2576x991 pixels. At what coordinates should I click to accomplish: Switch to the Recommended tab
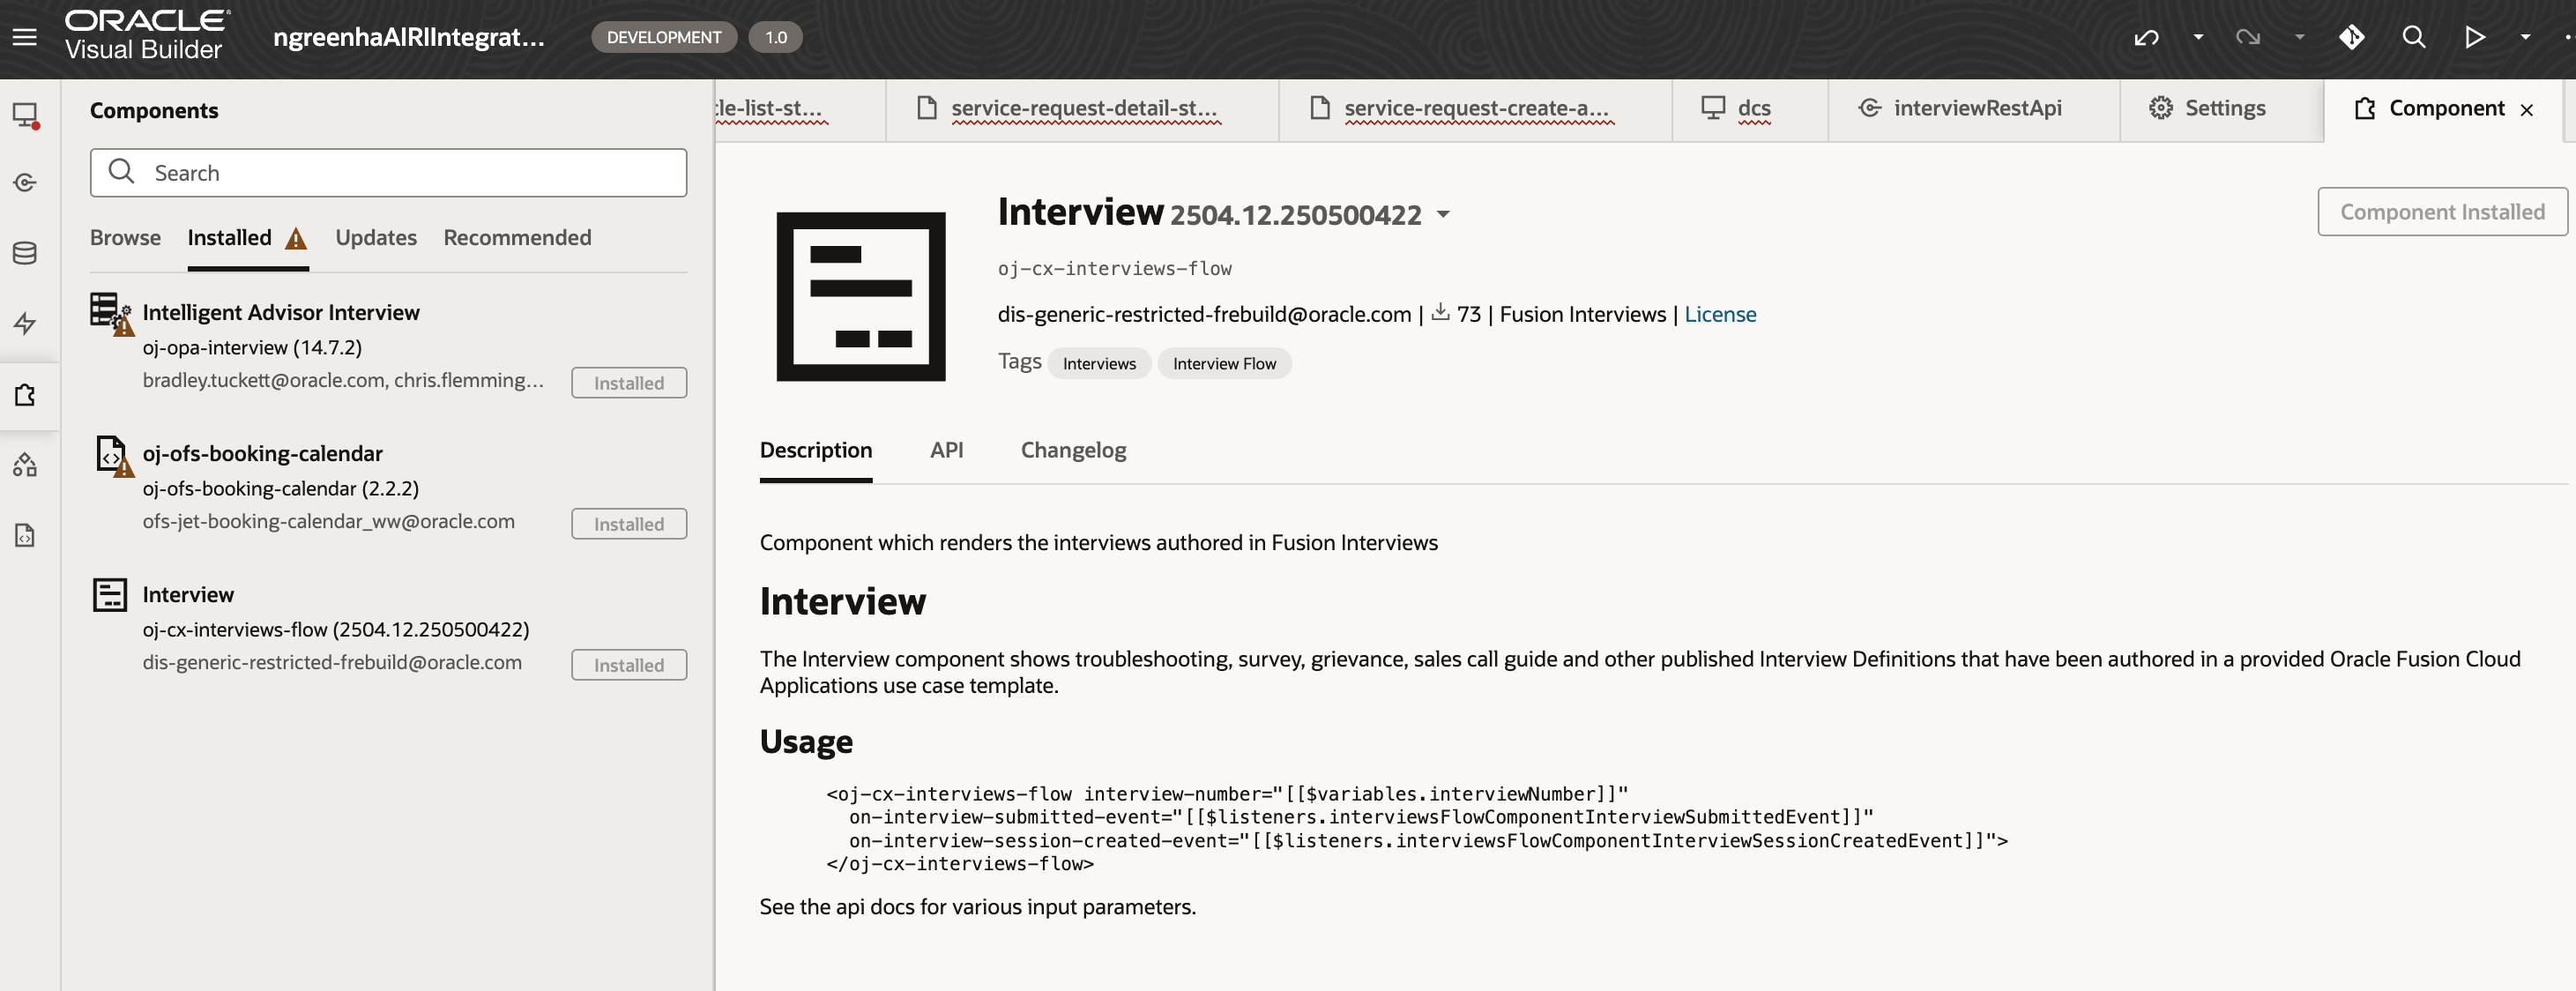pos(517,238)
